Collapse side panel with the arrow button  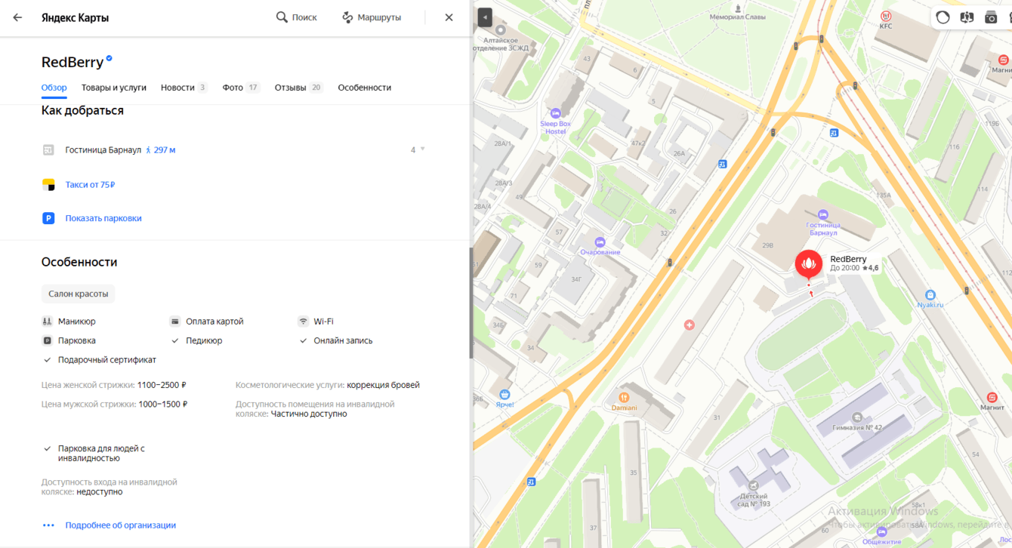coord(485,17)
